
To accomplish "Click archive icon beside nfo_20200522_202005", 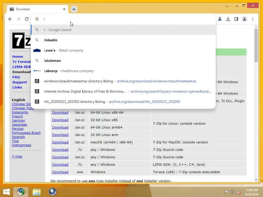I will (x=37, y=102).
